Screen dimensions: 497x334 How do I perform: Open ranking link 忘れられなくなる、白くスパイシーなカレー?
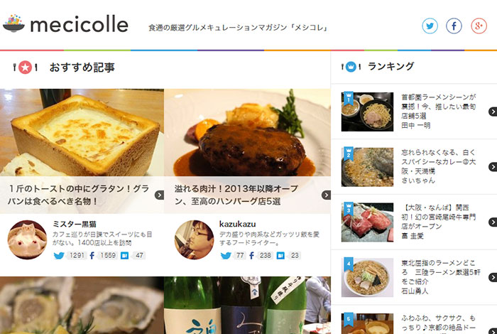click(x=439, y=162)
